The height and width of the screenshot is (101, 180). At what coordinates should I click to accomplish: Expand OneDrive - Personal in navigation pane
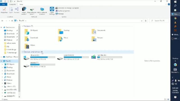pos(1,57)
